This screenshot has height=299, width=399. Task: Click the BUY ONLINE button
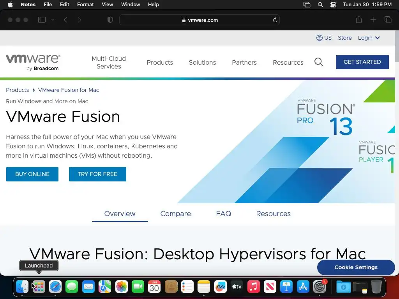point(32,174)
